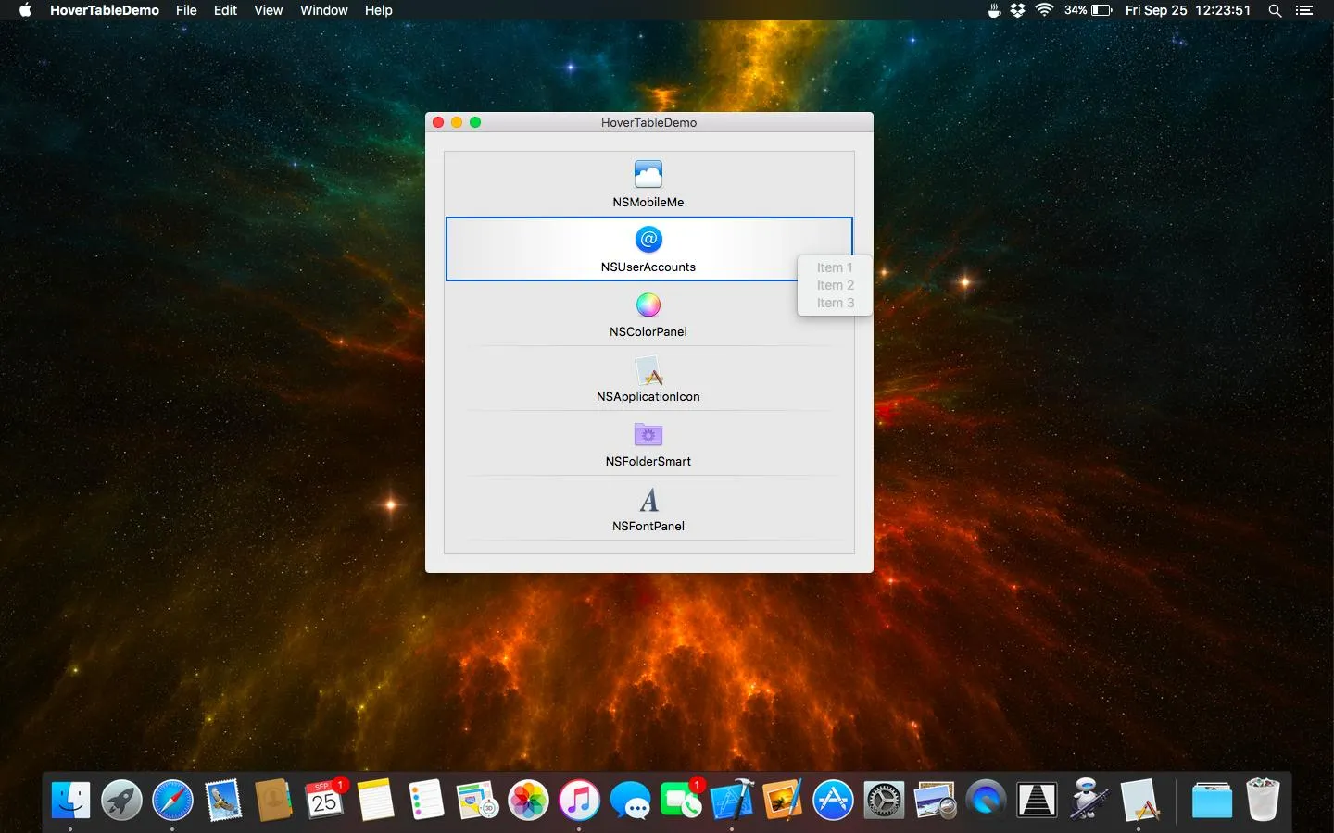Click the date and time in the menu bar
Viewport: 1334px width, 833px height.
pos(1189,10)
